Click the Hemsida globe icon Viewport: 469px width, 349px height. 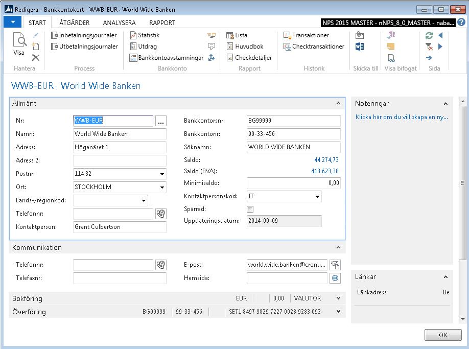[335, 278]
